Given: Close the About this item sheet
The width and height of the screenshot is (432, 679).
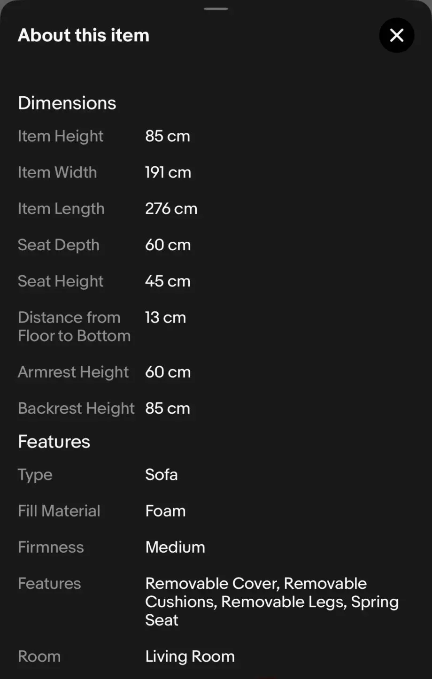Looking at the screenshot, I should coord(397,35).
